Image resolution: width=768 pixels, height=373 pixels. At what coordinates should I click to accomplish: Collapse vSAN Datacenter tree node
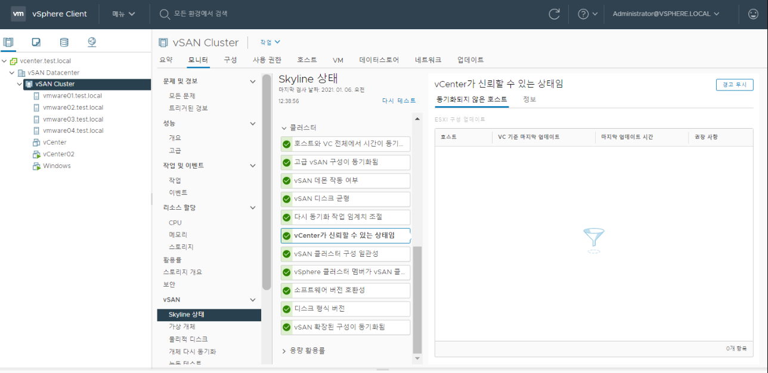(13, 73)
